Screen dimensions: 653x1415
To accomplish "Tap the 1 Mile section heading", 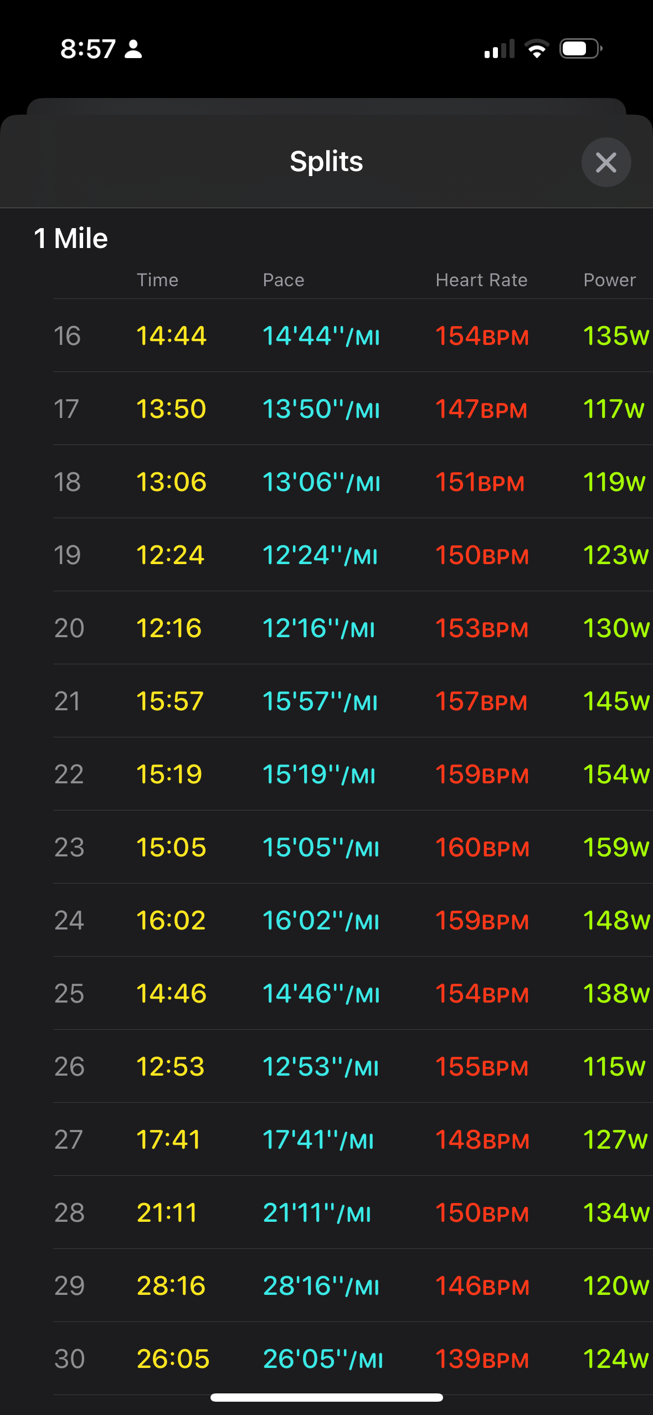I will tap(71, 239).
